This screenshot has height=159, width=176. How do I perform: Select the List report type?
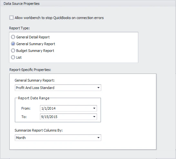(13, 57)
